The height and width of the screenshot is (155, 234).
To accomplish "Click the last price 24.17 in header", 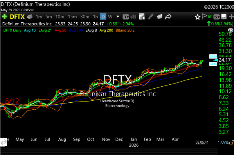I will click(x=98, y=24).
